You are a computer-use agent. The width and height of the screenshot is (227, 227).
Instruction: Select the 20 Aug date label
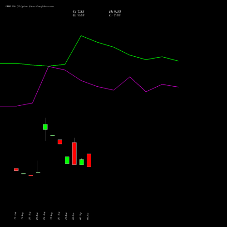pyautogui.click(x=30, y=216)
